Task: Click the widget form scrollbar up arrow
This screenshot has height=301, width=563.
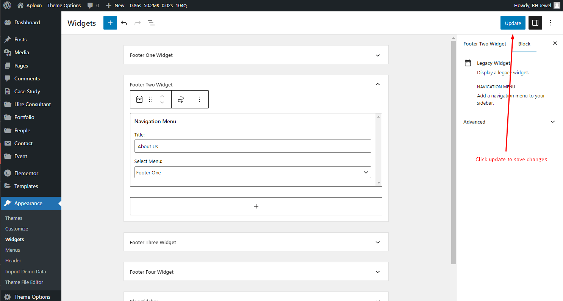Action: coord(379,117)
